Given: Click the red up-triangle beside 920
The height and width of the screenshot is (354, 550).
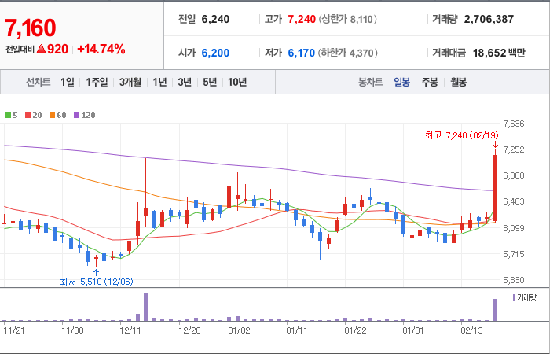Looking at the screenshot, I should point(41,50).
